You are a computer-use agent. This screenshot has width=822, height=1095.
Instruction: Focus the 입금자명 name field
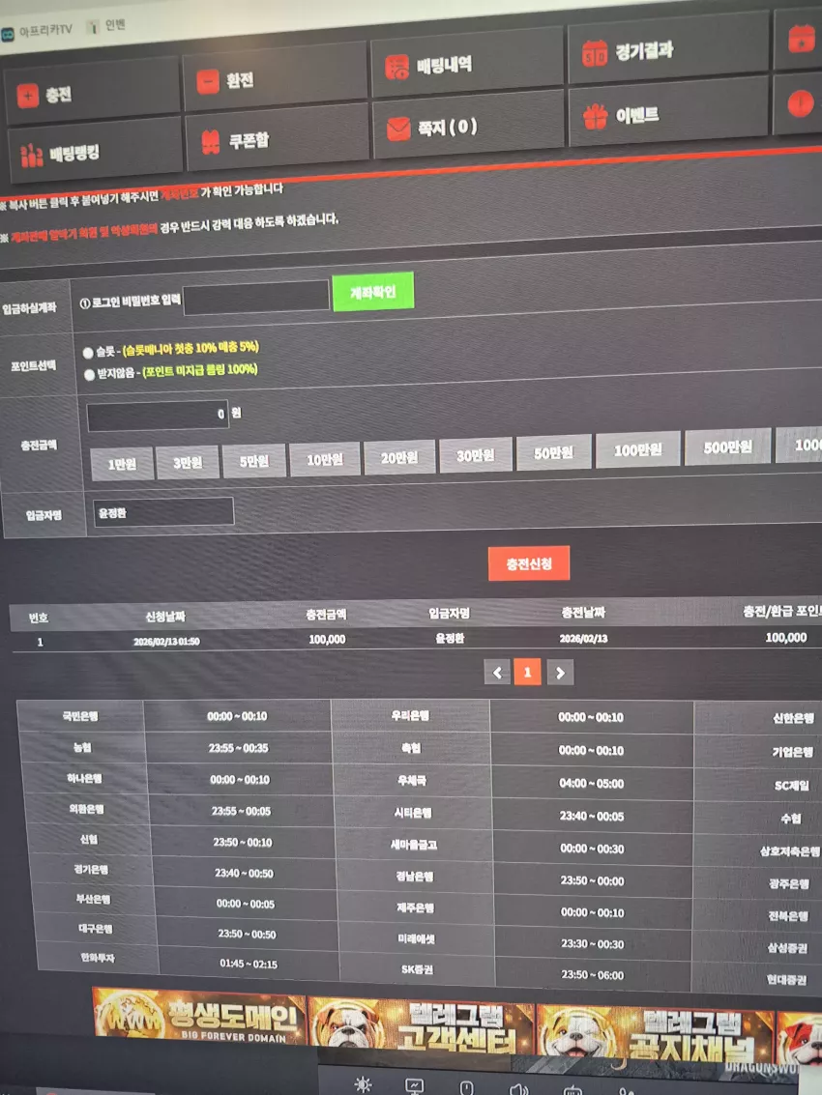pyautogui.click(x=163, y=512)
